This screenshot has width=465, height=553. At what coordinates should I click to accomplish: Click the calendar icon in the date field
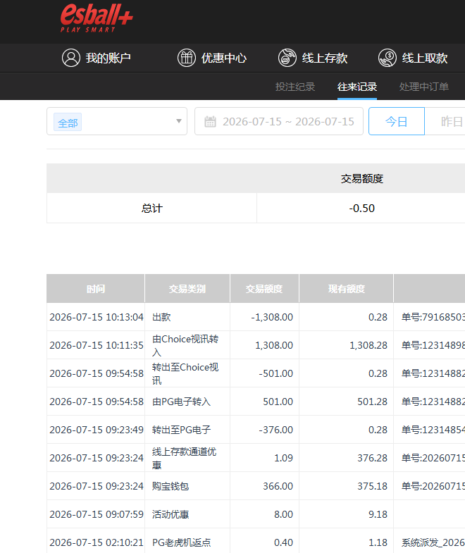[210, 122]
